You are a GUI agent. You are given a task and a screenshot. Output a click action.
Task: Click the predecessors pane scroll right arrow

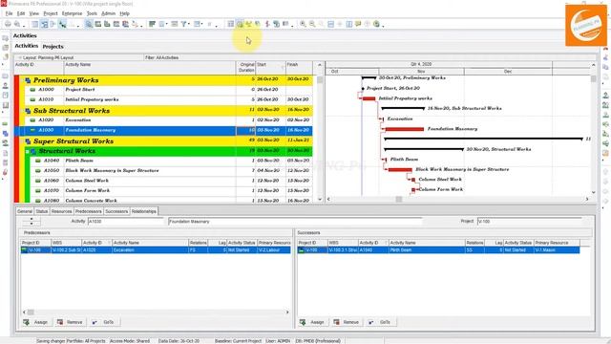(x=287, y=312)
